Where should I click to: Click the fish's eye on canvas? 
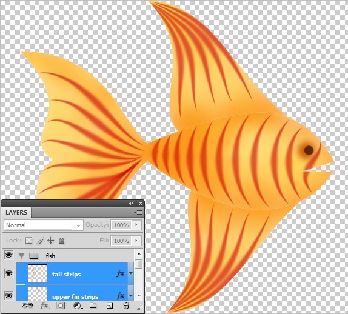point(309,150)
